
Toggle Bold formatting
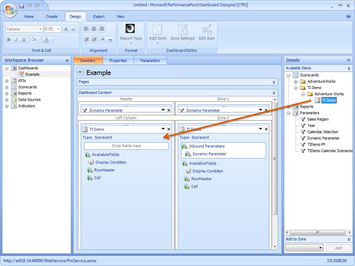(x=9, y=40)
